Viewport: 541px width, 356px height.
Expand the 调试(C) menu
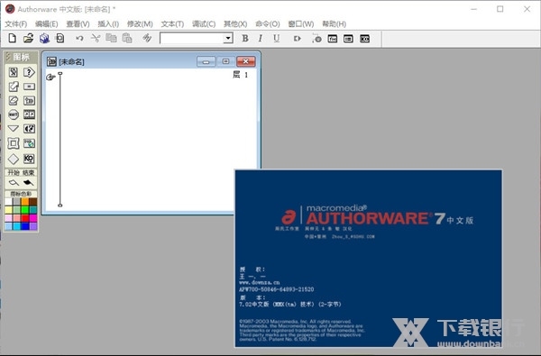204,23
